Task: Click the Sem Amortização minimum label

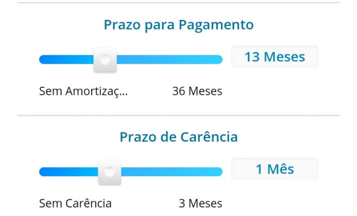Action: [x=83, y=91]
